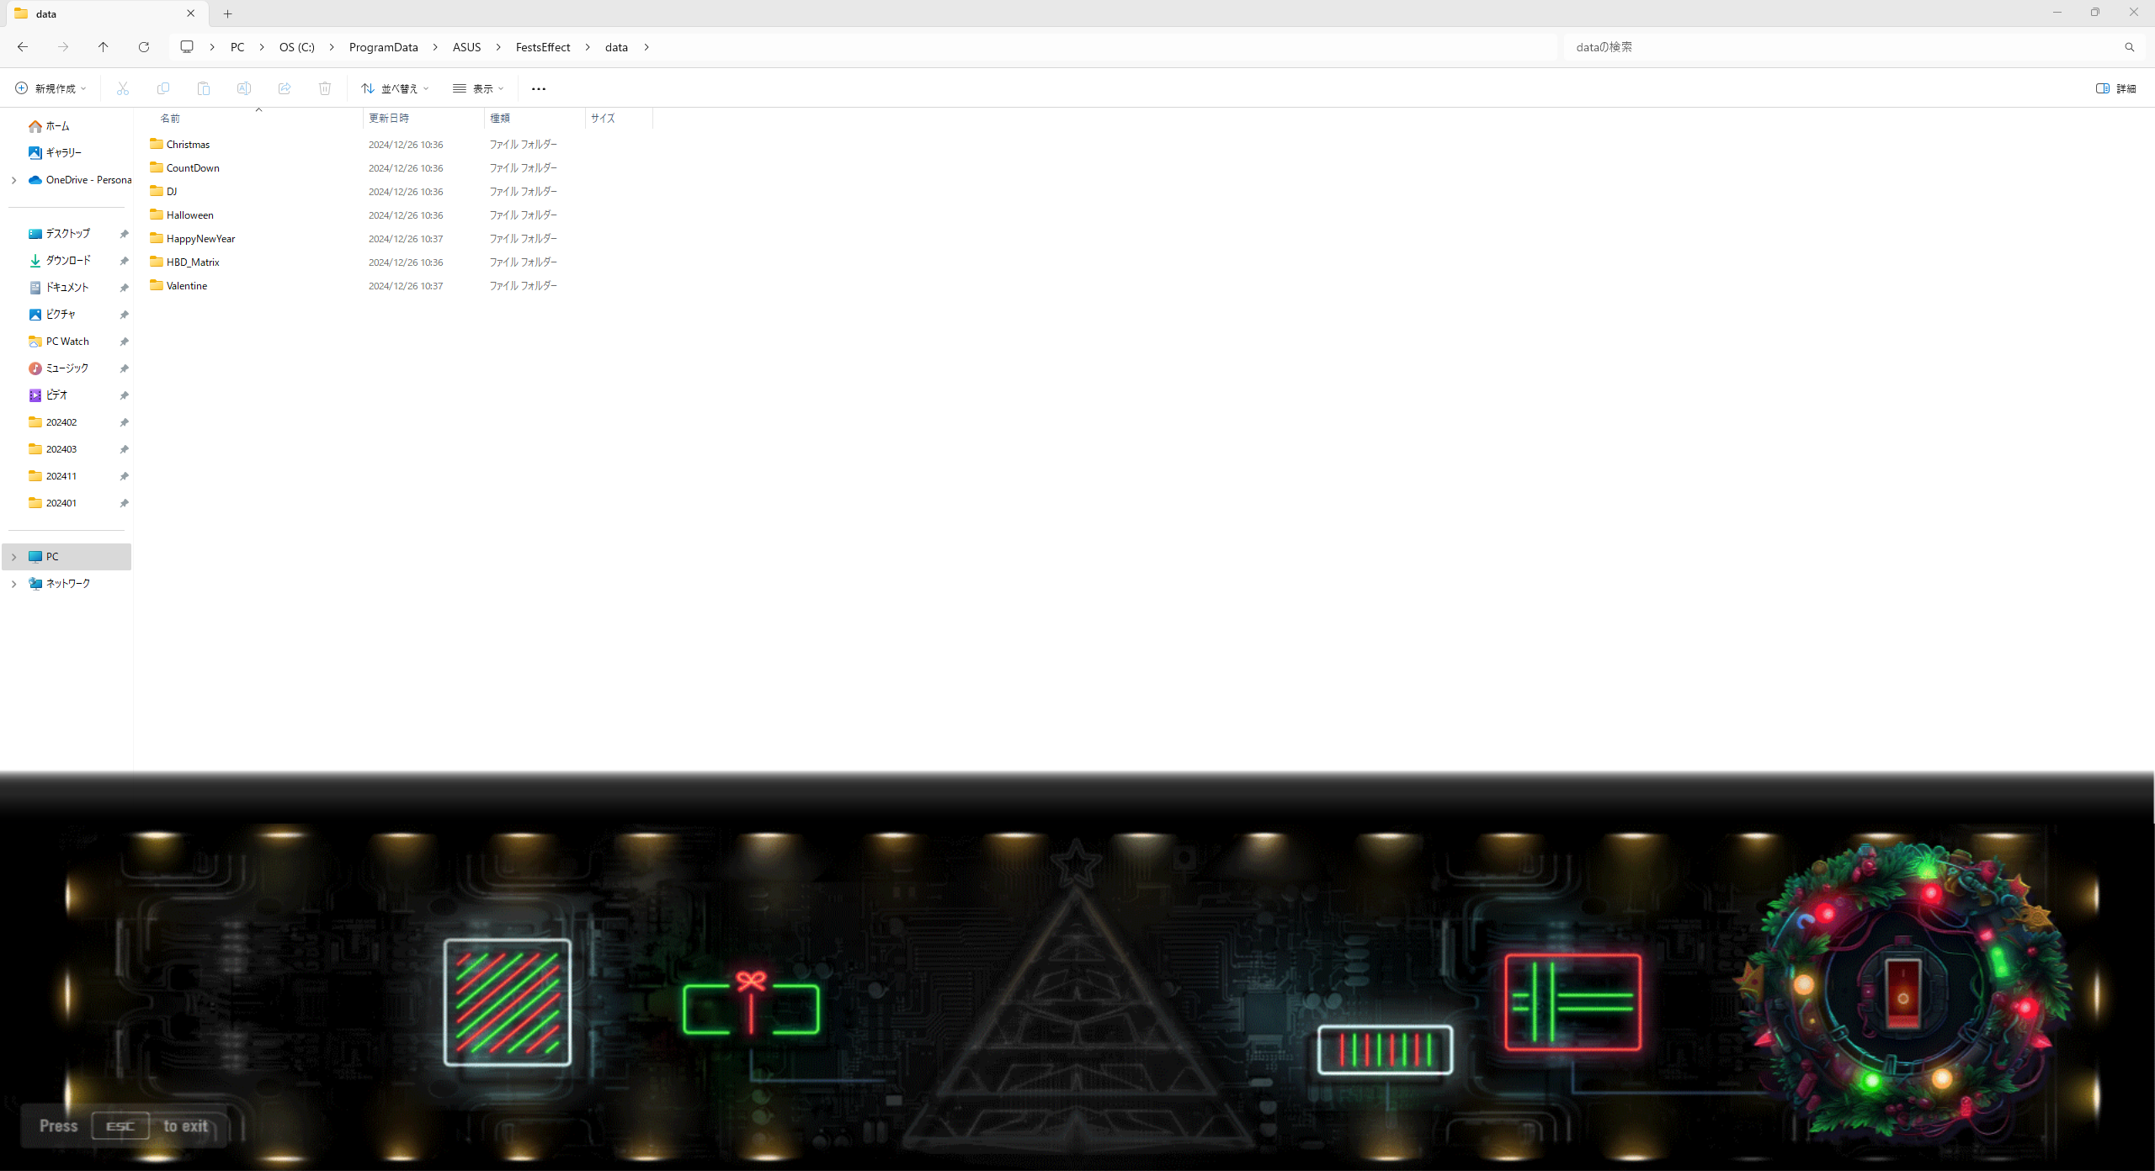Screen dimensions: 2155x1171
Task: Click the paste clipboard icon
Action: [x=204, y=88]
